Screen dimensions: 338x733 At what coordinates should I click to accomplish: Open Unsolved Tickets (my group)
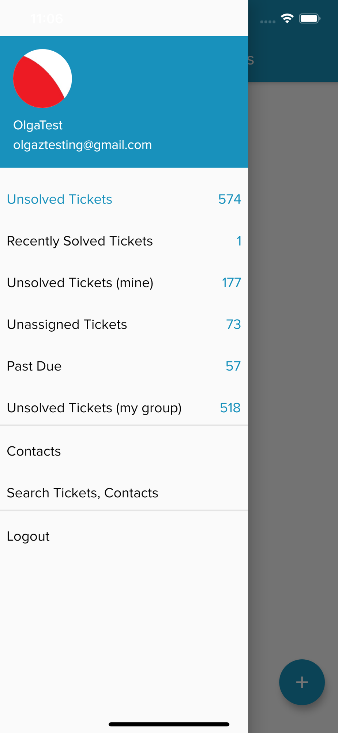coord(124,408)
